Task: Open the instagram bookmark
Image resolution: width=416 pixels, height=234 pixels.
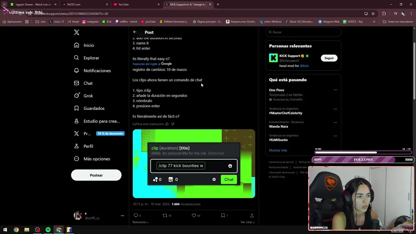Action: tap(90, 22)
